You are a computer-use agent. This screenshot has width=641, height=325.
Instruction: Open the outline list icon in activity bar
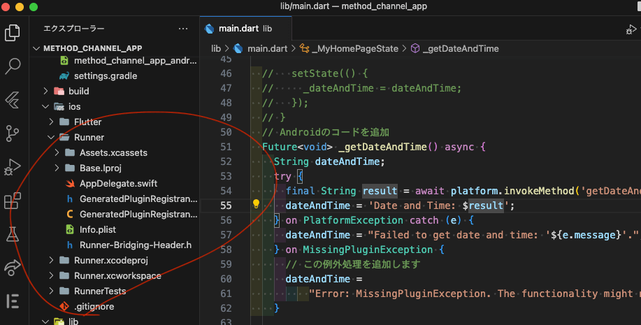(x=13, y=301)
